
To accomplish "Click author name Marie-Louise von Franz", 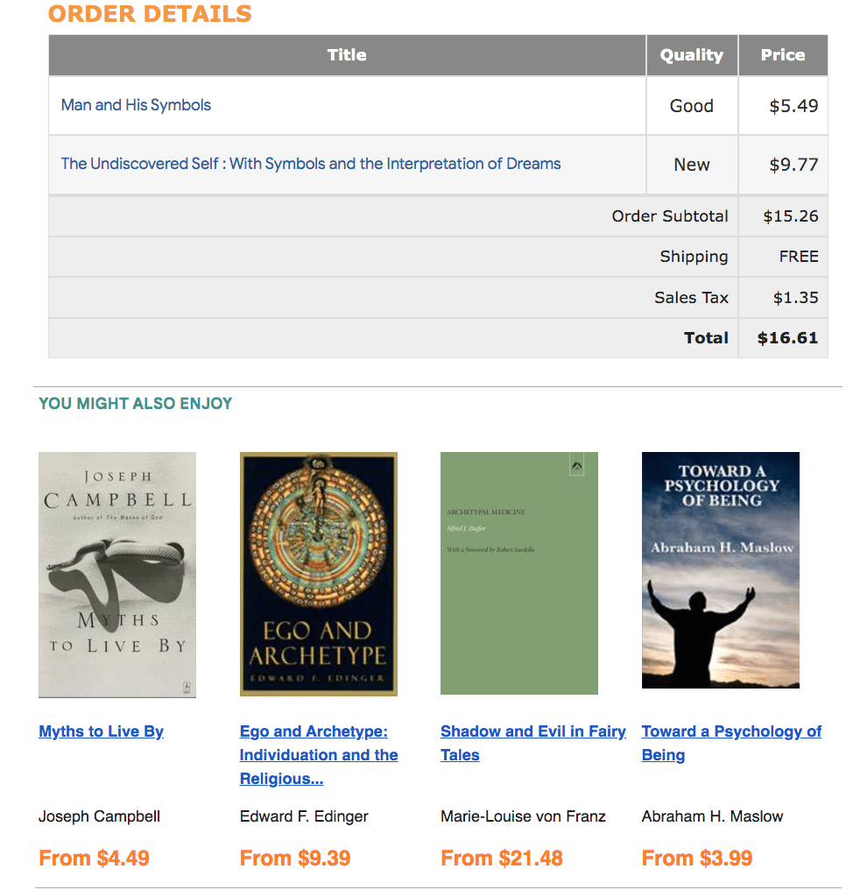I will pyautogui.click(x=523, y=816).
